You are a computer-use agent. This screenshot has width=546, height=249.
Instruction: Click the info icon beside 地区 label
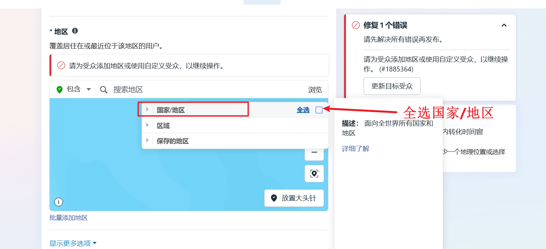pyautogui.click(x=75, y=31)
